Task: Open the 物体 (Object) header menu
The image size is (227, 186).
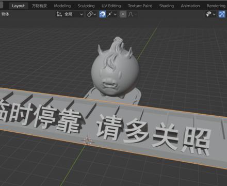Action: point(5,14)
